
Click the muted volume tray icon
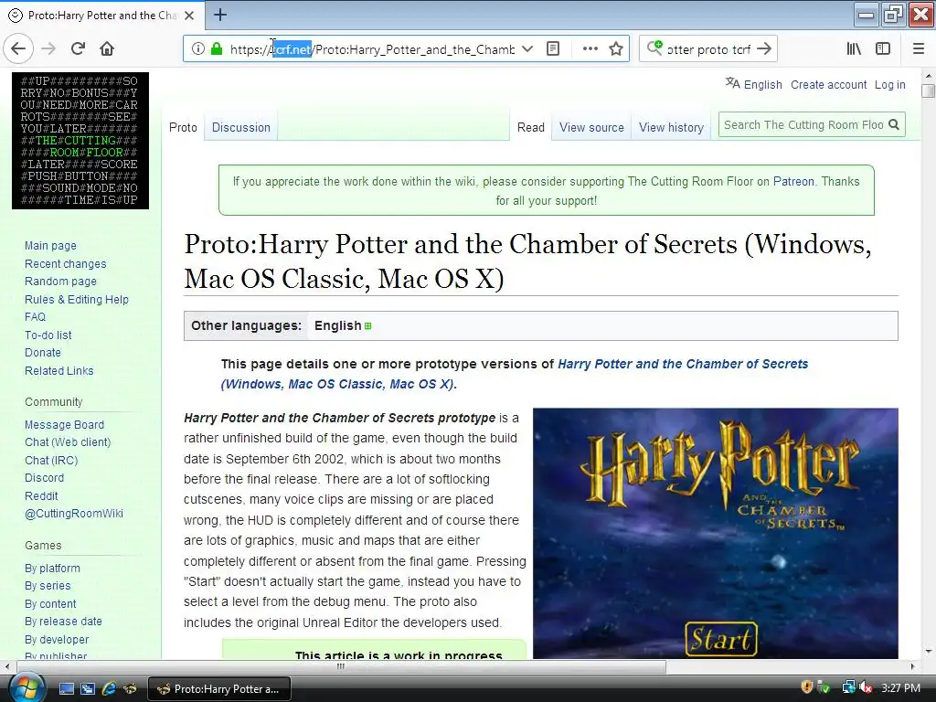tap(866, 687)
